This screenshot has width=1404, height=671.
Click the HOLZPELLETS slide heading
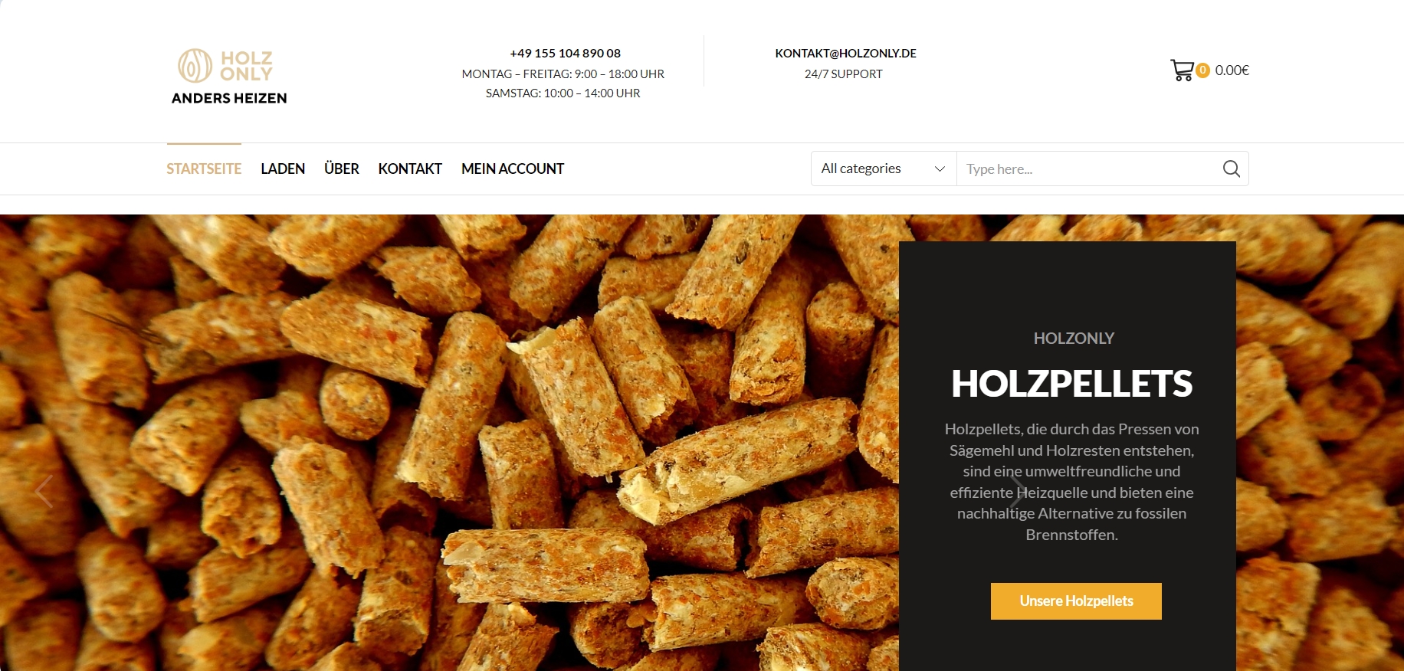point(1071,384)
